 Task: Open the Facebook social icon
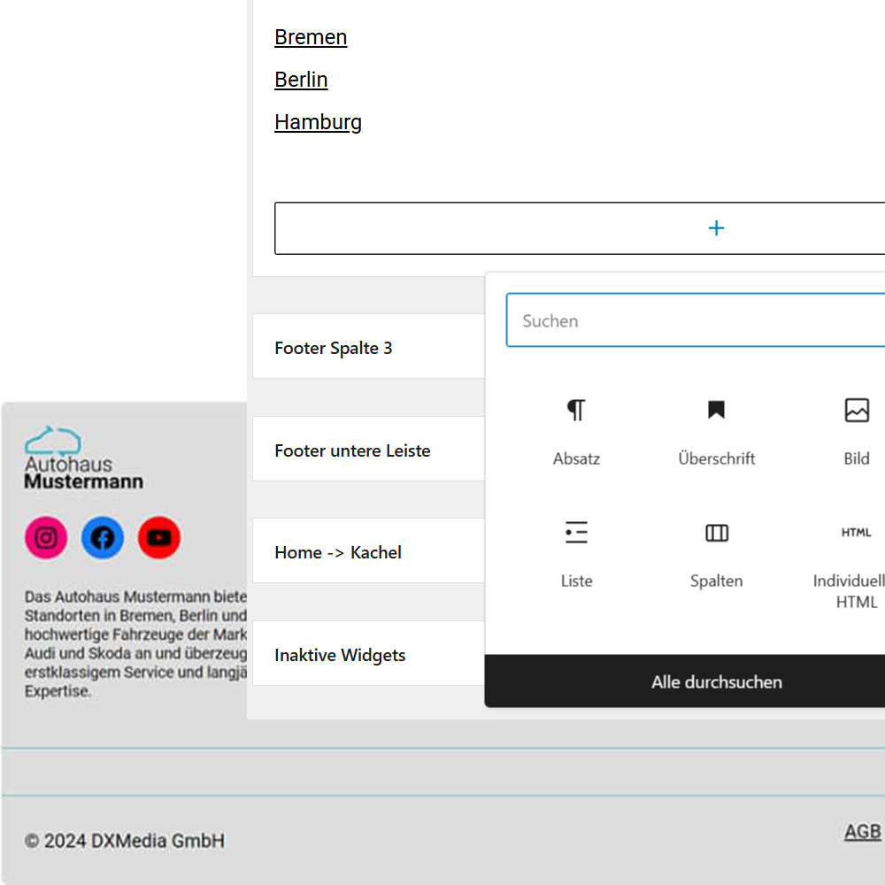point(103,538)
